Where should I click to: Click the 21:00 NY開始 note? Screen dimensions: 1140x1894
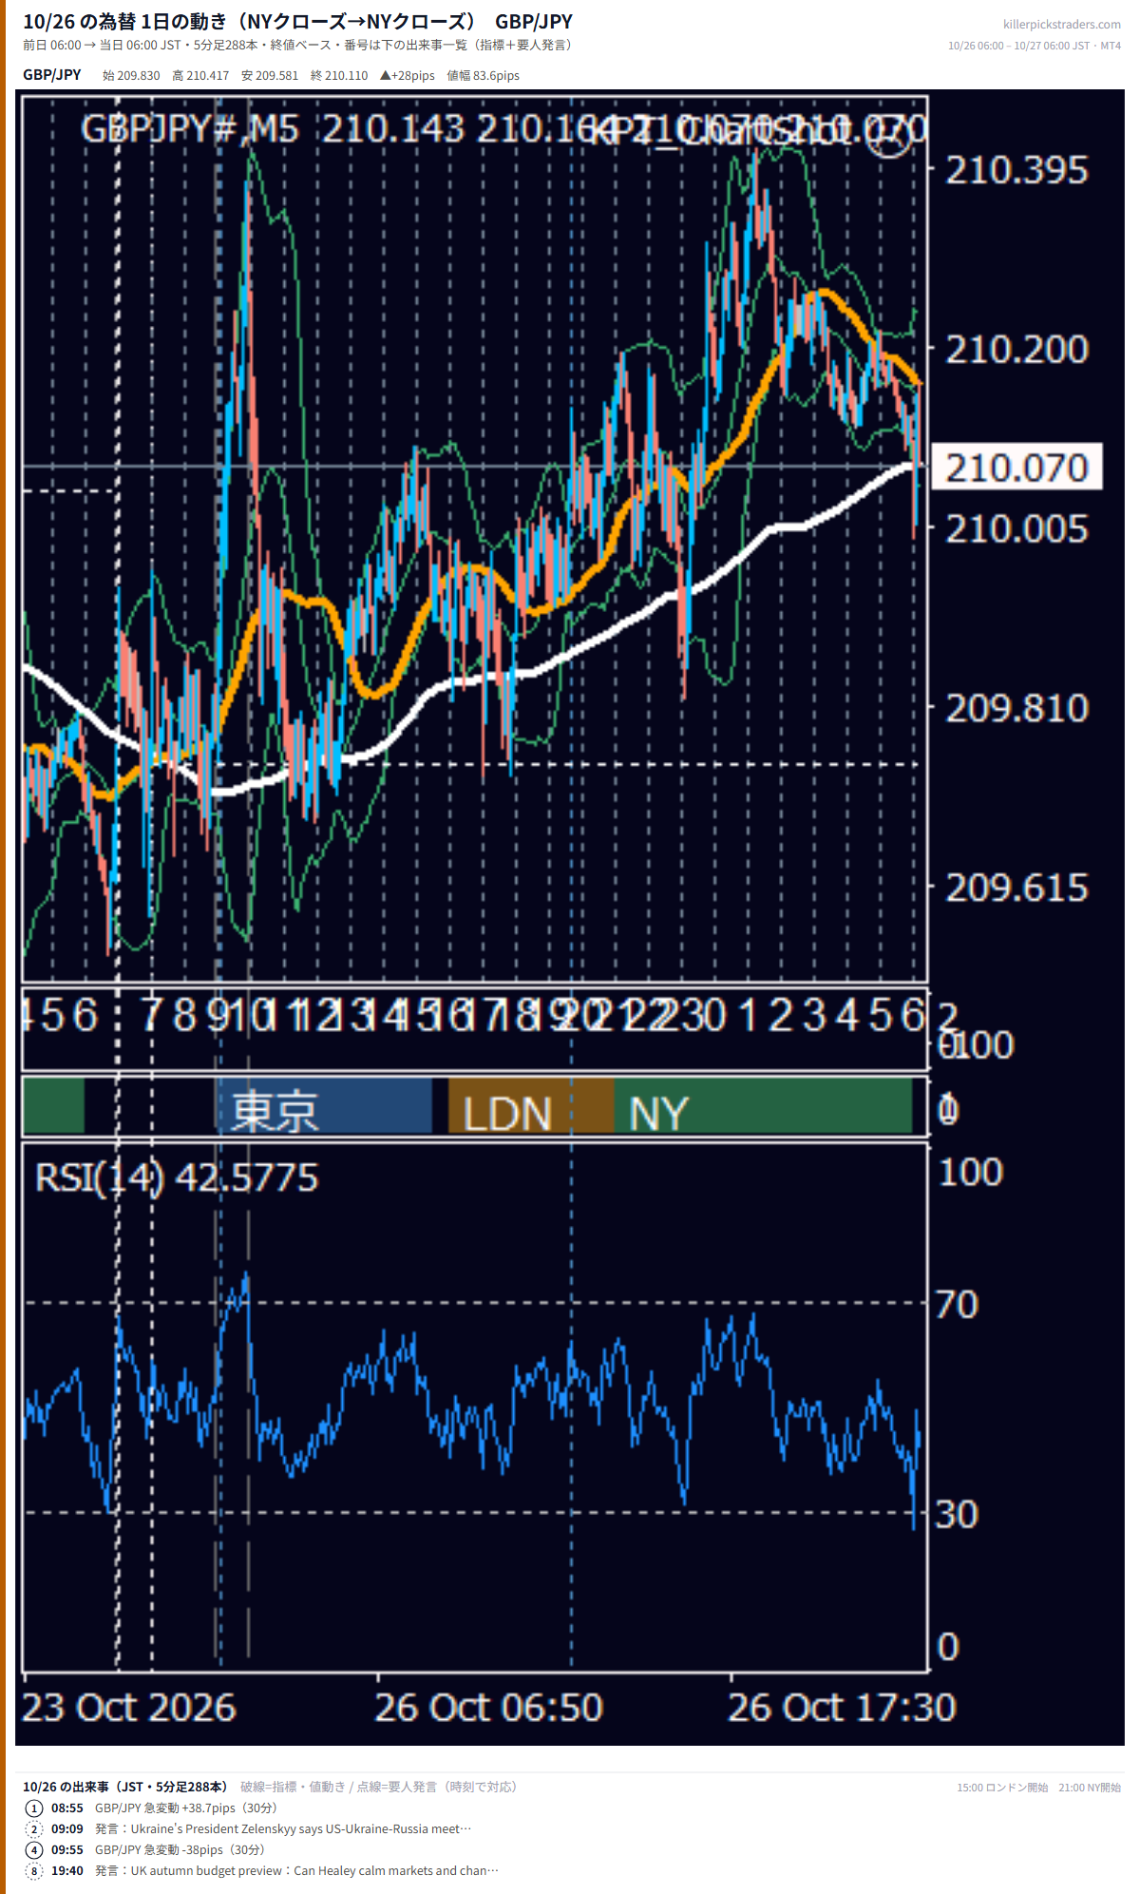1090,1788
